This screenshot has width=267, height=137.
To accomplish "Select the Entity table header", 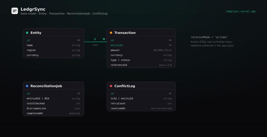I will pyautogui.click(x=53, y=33).
